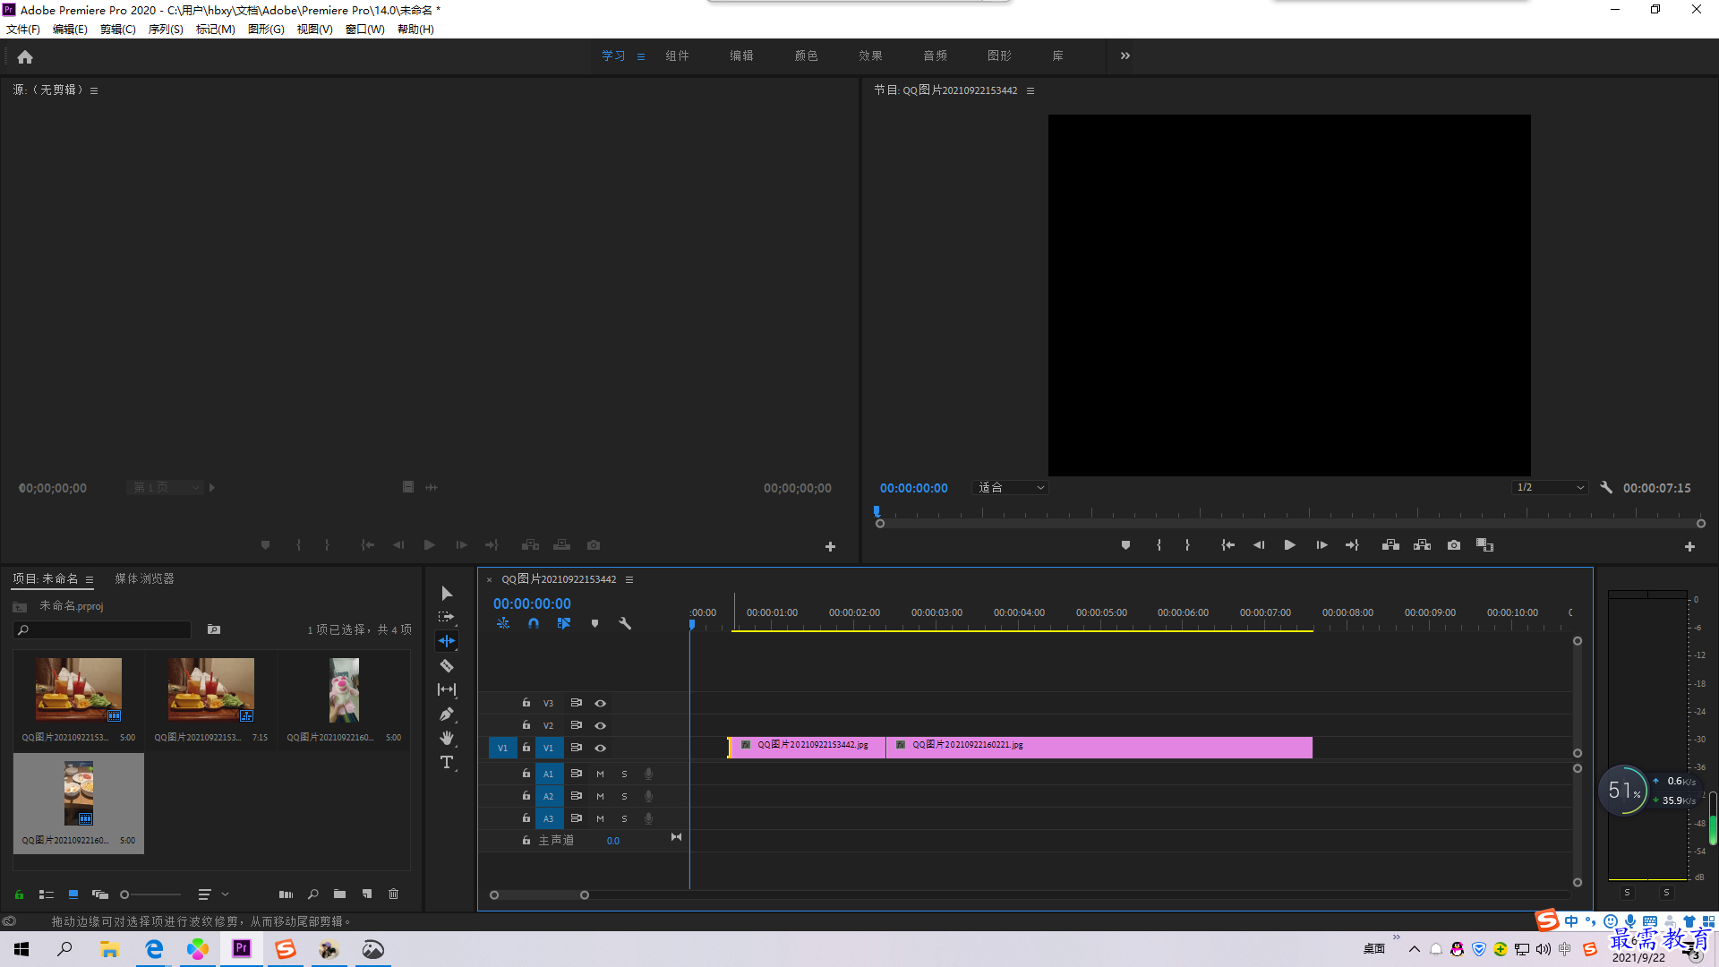
Task: Click Automate to Sequence icon
Action: (286, 894)
